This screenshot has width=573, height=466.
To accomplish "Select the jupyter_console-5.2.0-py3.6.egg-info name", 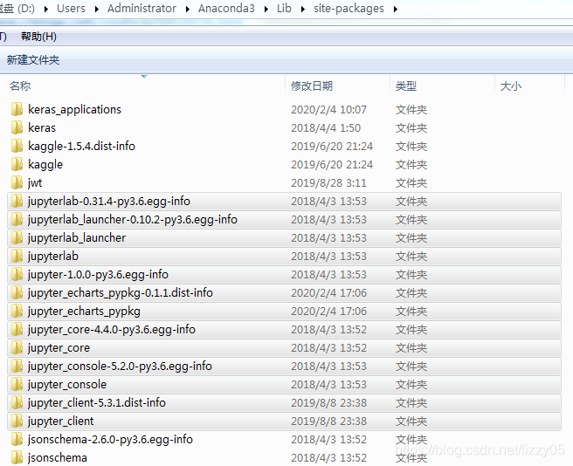I will pos(120,366).
